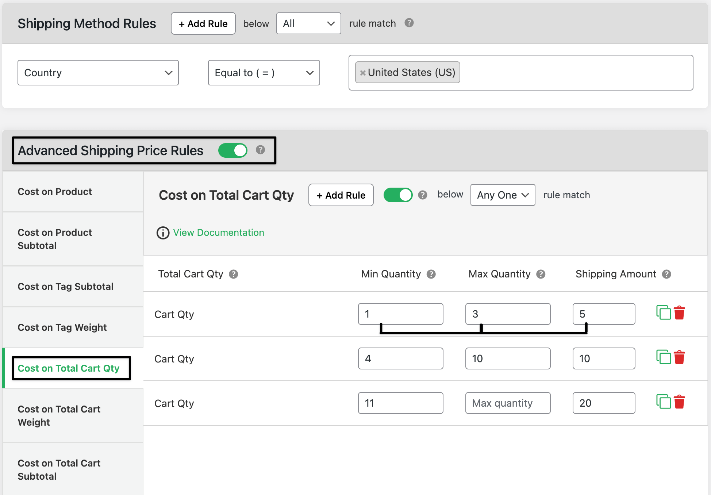Click Min Quantity field containing 1
The image size is (711, 495).
pyautogui.click(x=401, y=314)
